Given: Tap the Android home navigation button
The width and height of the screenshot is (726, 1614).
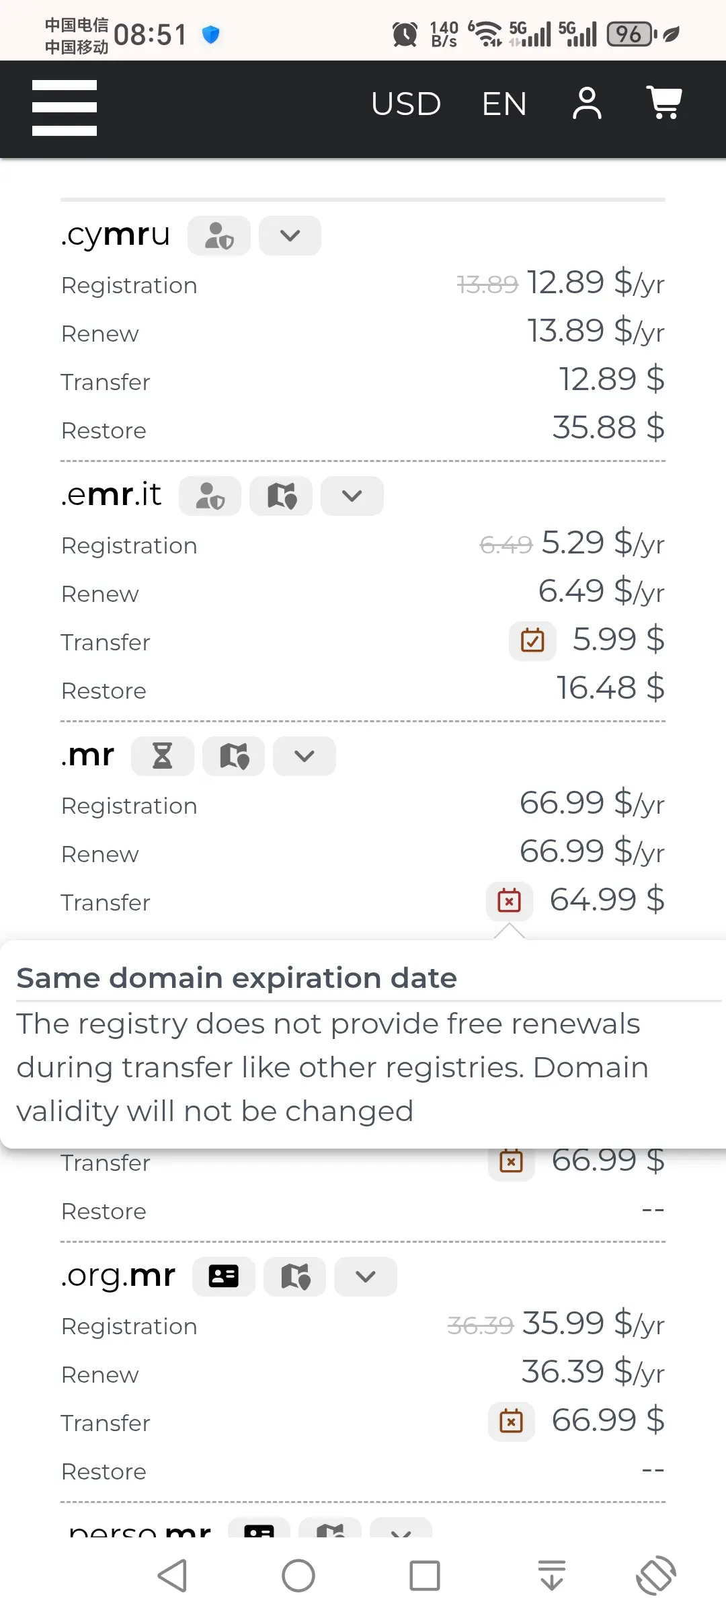Looking at the screenshot, I should [x=298, y=1576].
